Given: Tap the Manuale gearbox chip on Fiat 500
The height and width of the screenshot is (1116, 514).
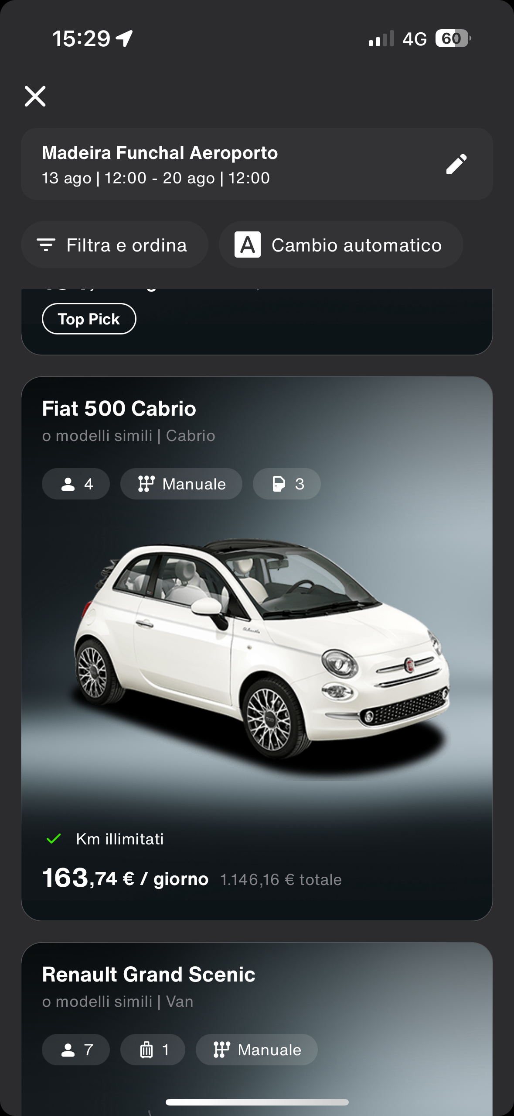Looking at the screenshot, I should (181, 484).
